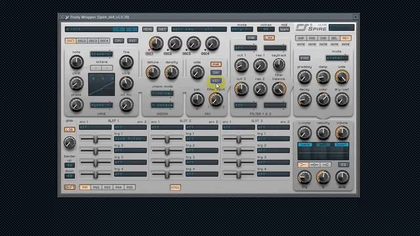Toggle the MUTE under the SHP tab
This screenshot has height=236, width=420.
pos(301,45)
